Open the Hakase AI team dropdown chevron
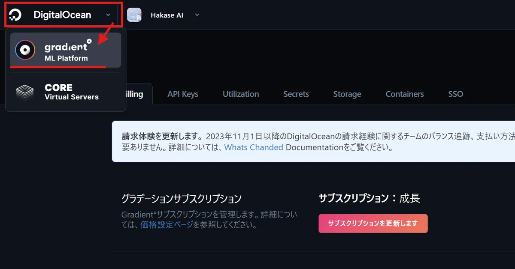Viewport: 515px width, 269px height. 197,15
